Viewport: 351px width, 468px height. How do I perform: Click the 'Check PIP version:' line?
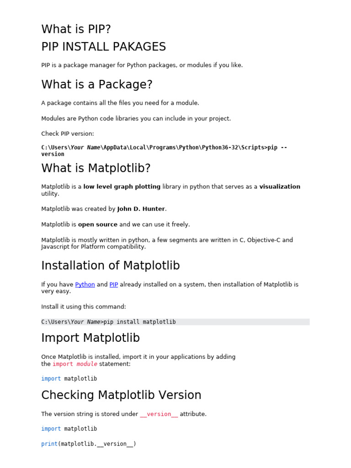pos(68,134)
